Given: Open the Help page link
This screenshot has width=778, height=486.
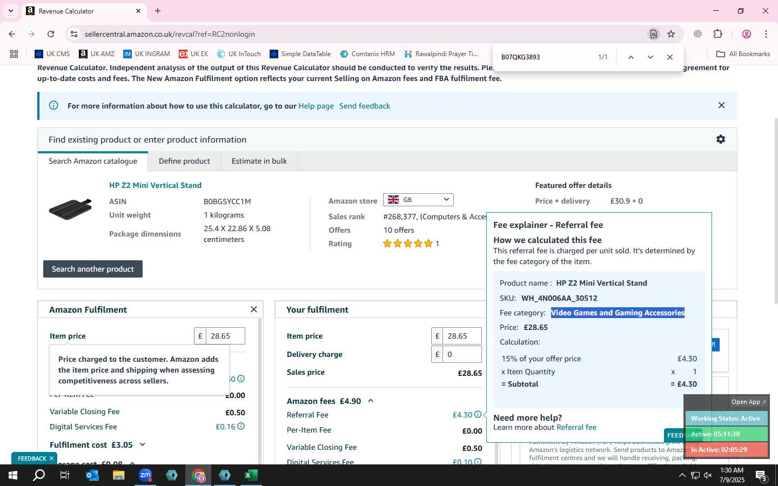Looking at the screenshot, I should 316,106.
